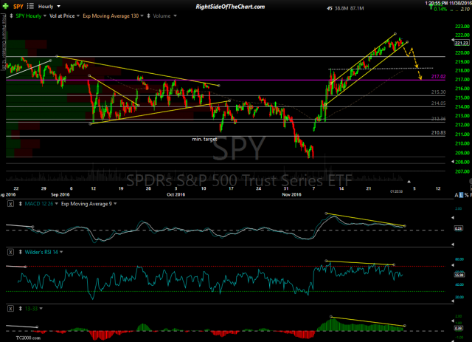472x342 pixels.
Task: Select the L log scaling button
Action: coord(461,195)
